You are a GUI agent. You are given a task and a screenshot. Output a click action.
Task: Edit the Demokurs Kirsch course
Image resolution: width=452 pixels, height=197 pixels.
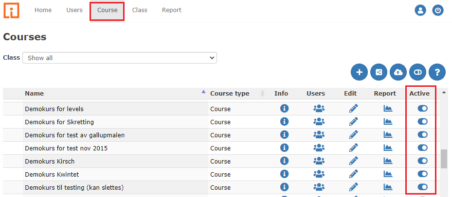(x=354, y=161)
